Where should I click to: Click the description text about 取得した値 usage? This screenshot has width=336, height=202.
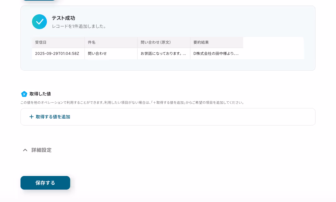click(132, 103)
